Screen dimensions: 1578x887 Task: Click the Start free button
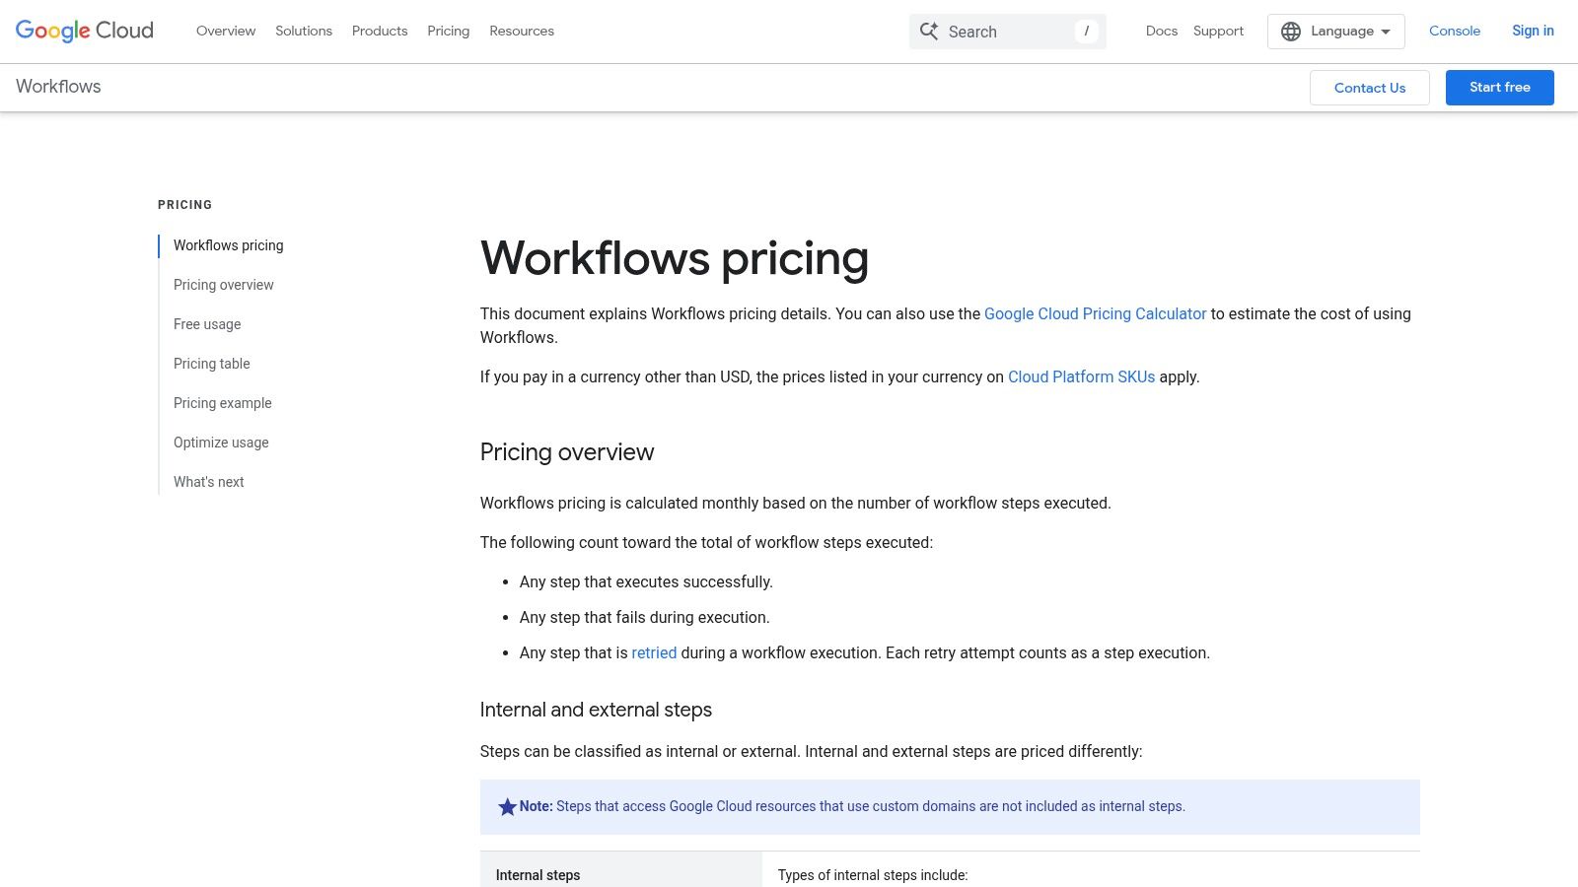[x=1500, y=88]
